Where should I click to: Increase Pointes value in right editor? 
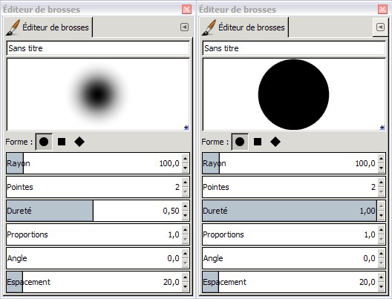(x=381, y=182)
